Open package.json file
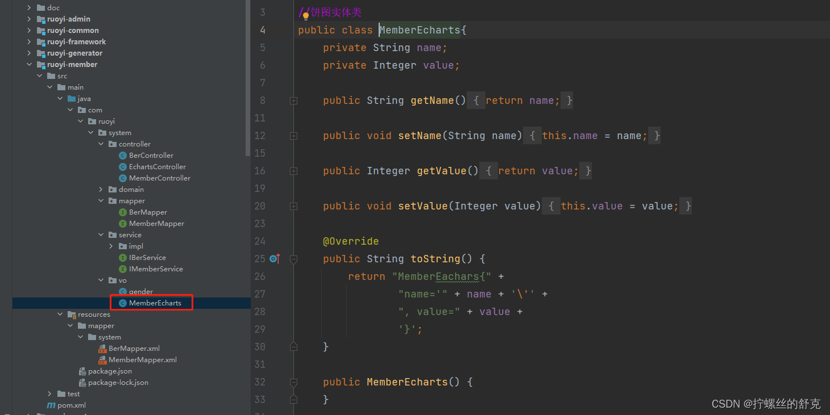This screenshot has width=830, height=415. click(110, 371)
